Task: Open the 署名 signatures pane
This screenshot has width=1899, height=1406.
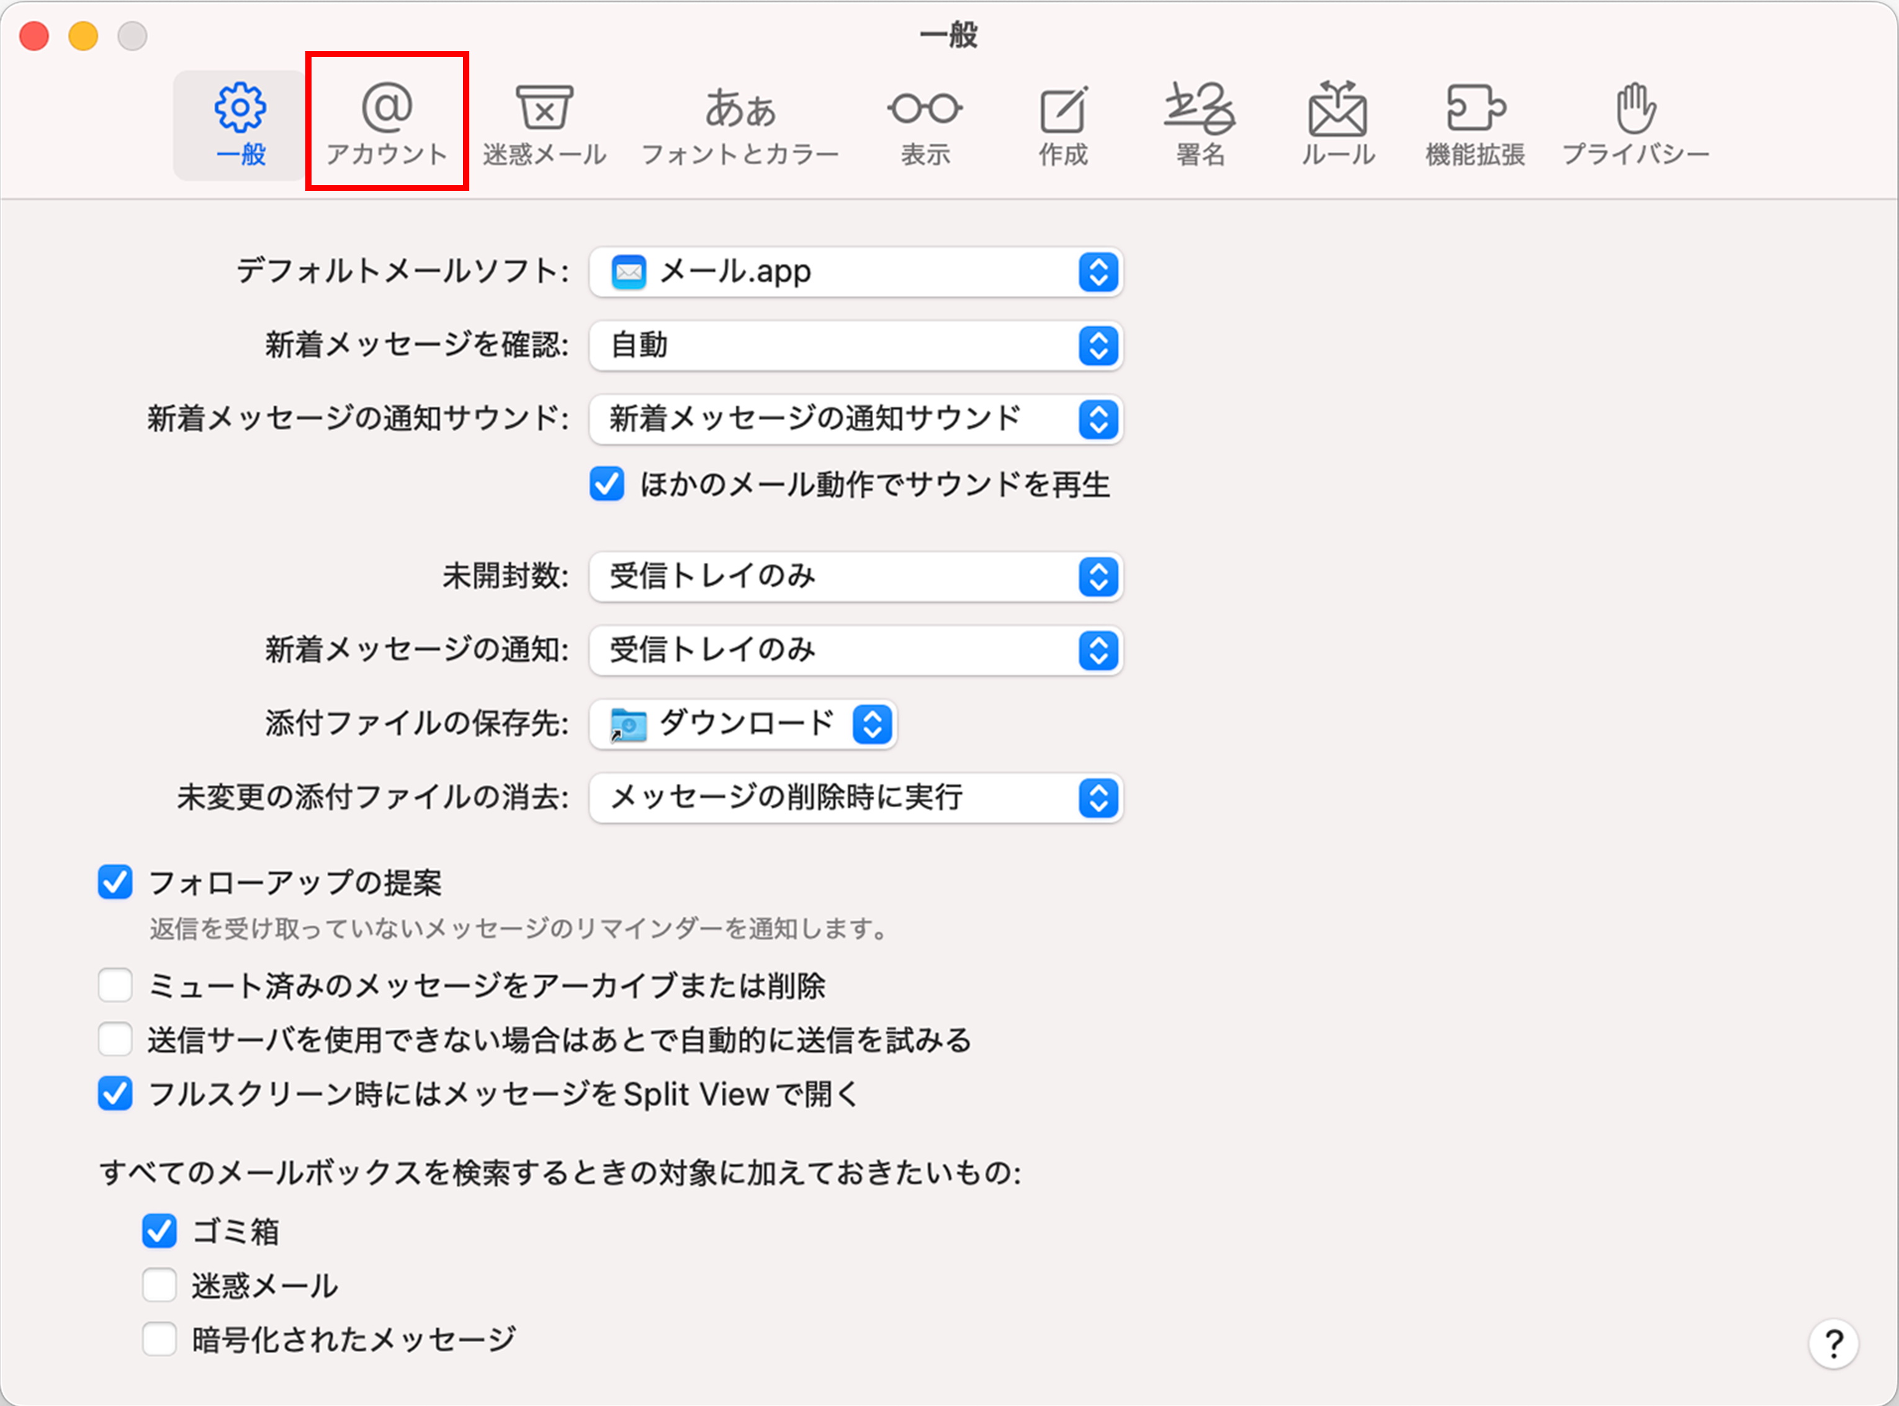Action: tap(1200, 125)
